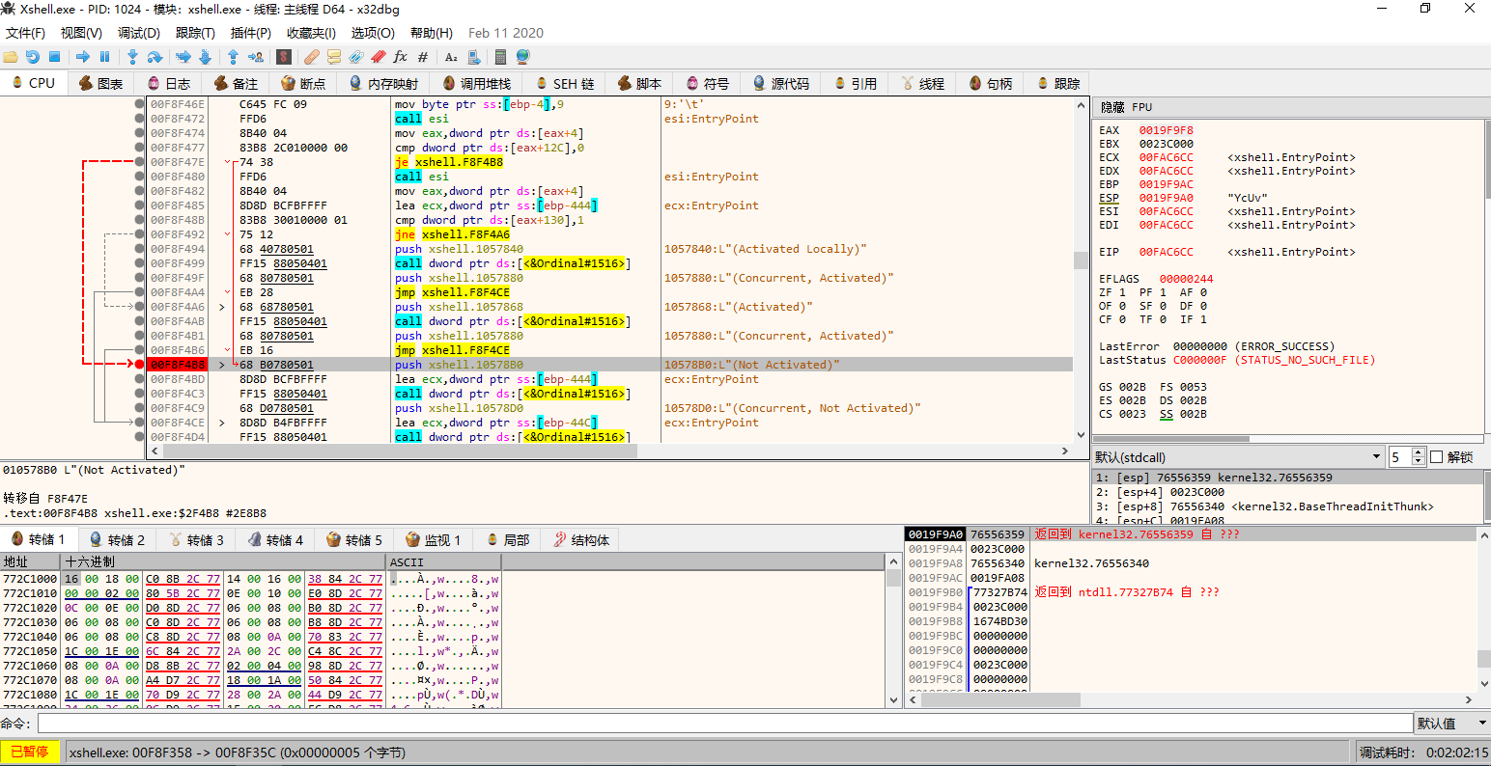Stop debugging with the square icon
The image size is (1491, 766).
click(x=55, y=57)
